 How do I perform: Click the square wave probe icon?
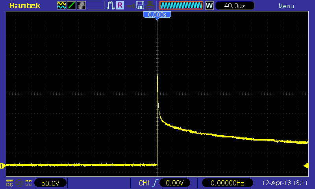pyautogui.click(x=28, y=183)
